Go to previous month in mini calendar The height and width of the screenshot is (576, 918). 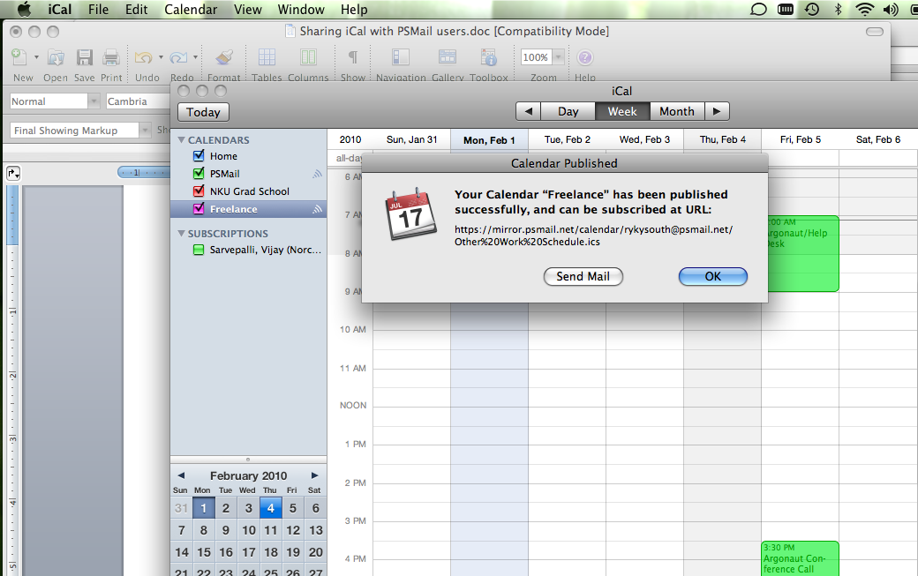pos(181,475)
